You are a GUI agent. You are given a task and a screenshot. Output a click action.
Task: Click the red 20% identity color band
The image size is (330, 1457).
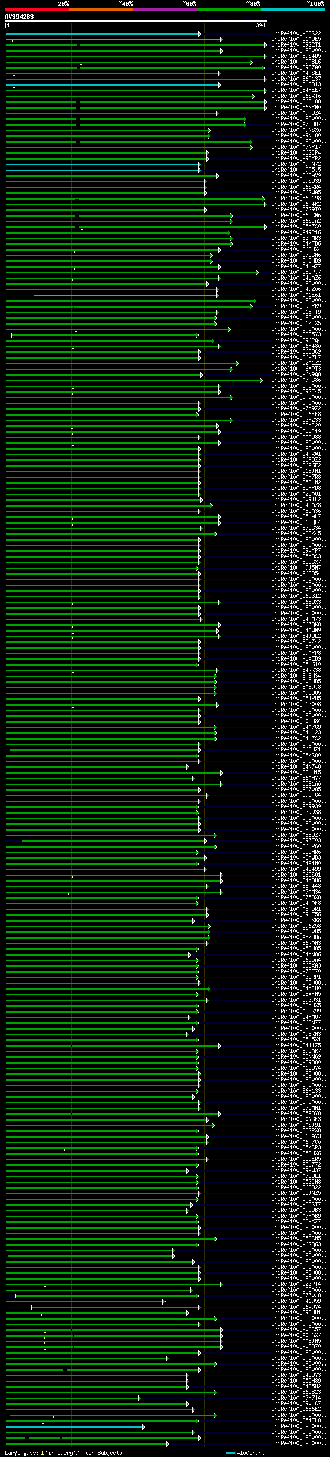37,9
